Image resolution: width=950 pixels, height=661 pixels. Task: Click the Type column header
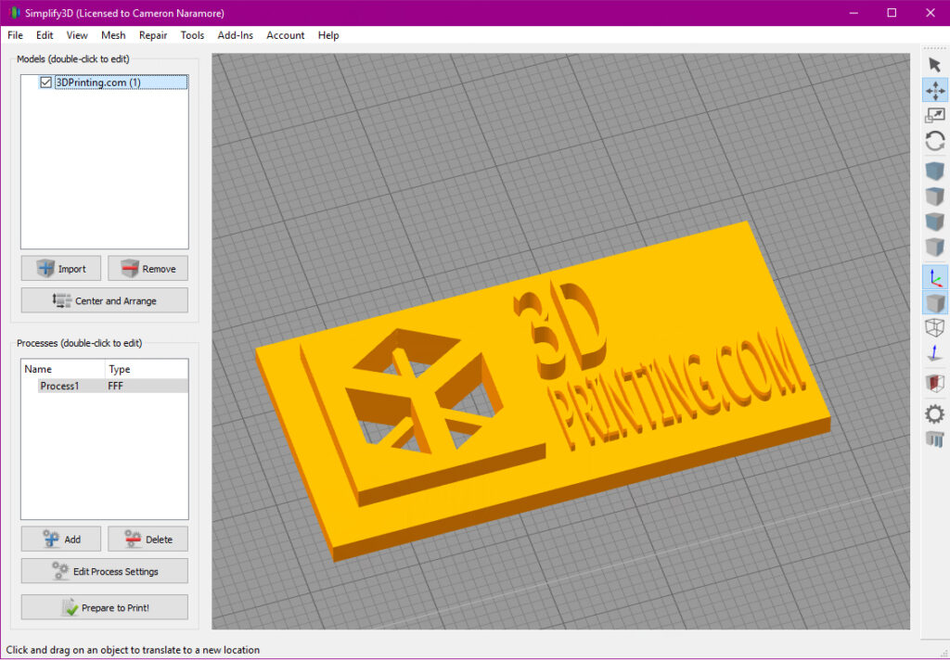147,369
